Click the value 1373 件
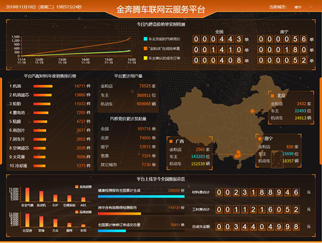The height and width of the screenshot is (243, 322). point(83,166)
